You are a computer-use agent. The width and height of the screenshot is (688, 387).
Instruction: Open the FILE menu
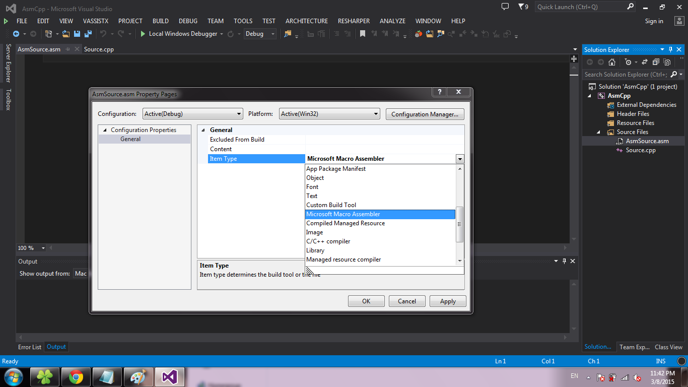point(22,21)
